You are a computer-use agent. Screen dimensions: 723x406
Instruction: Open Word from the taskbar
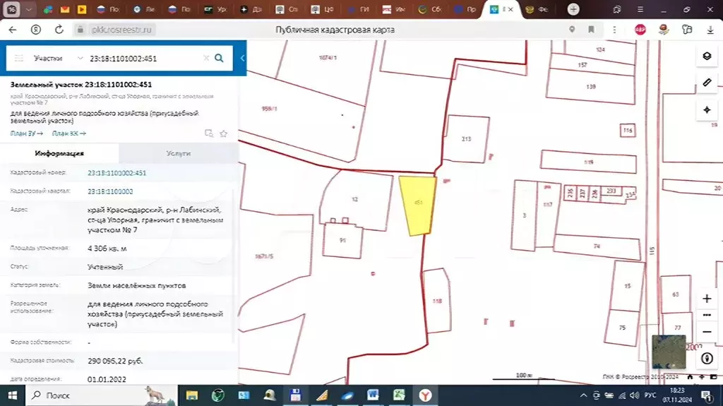(x=373, y=395)
